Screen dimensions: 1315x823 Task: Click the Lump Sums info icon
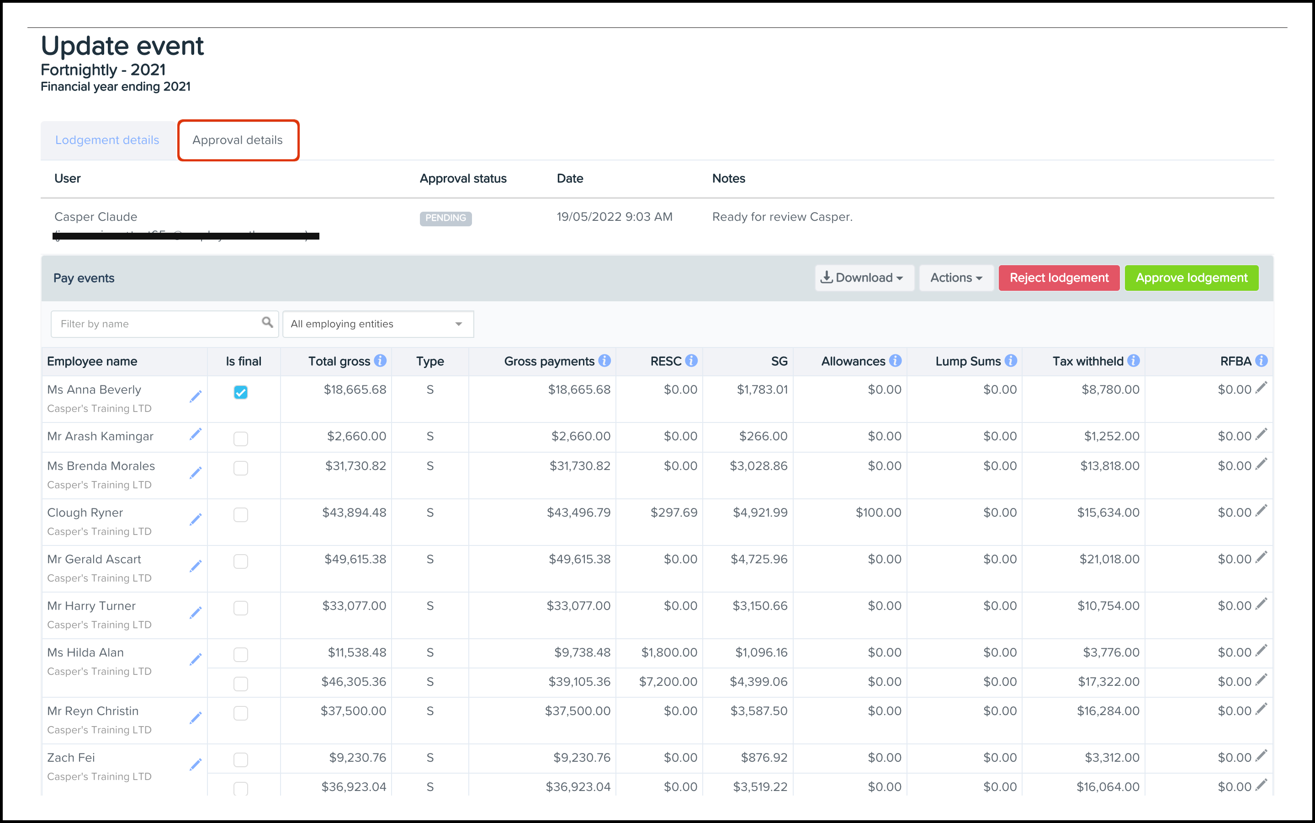[x=1010, y=361]
